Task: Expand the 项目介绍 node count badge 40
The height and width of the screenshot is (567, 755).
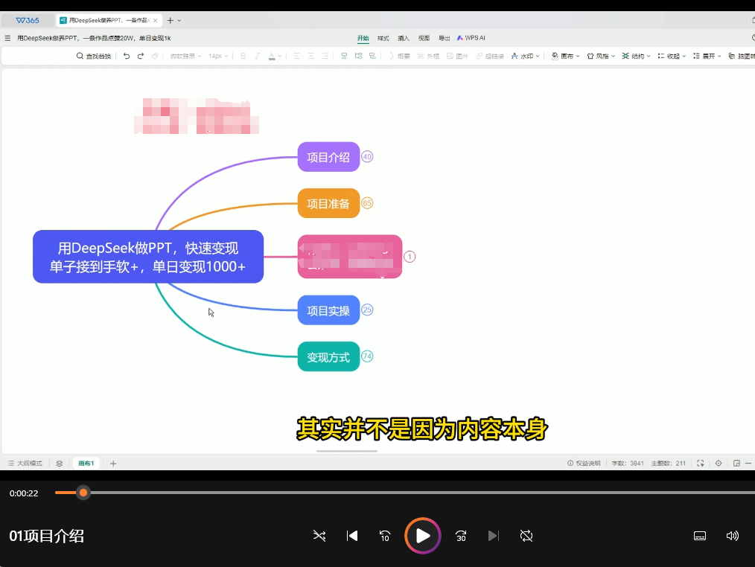Action: coord(367,156)
